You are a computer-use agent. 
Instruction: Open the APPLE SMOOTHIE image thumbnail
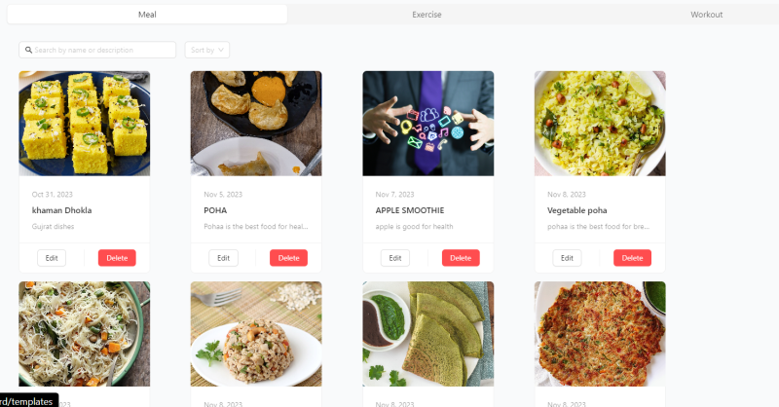coord(428,124)
